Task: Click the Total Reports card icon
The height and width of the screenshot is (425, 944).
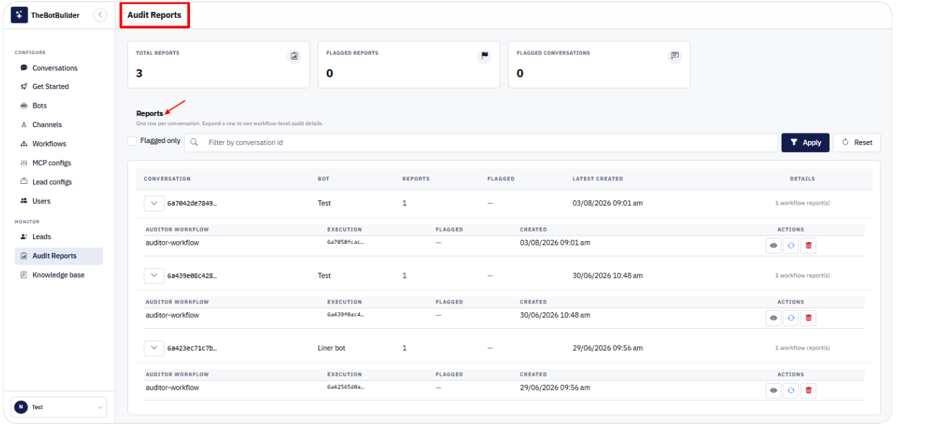Action: [294, 56]
